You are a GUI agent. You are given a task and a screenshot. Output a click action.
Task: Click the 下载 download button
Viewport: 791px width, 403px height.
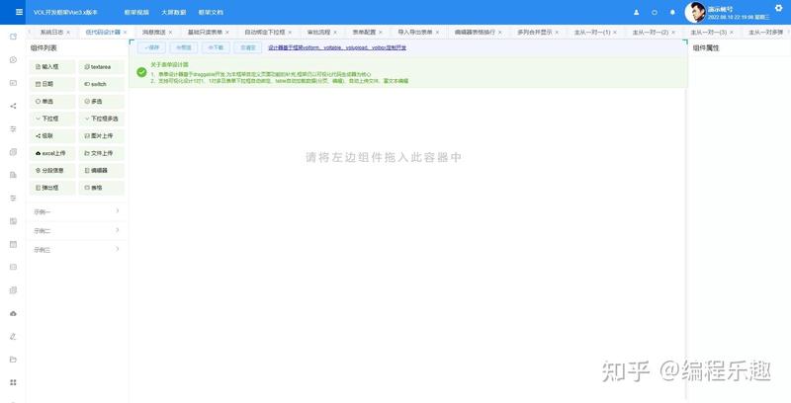pos(216,47)
